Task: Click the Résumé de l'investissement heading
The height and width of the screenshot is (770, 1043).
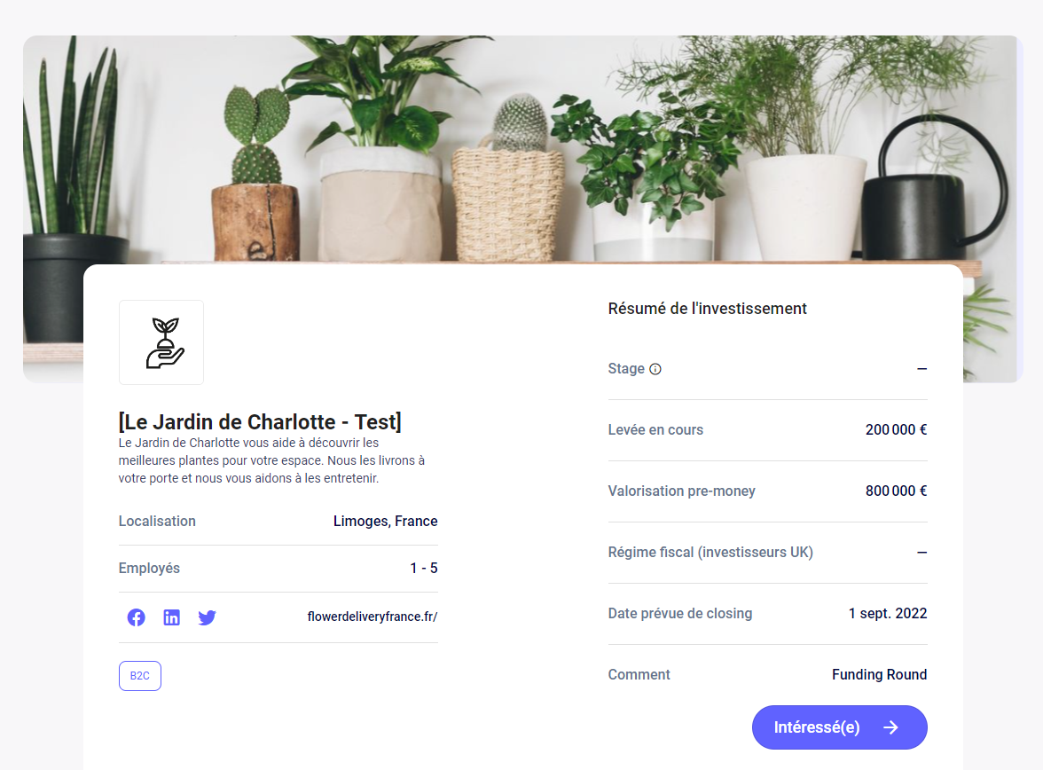Action: click(707, 309)
